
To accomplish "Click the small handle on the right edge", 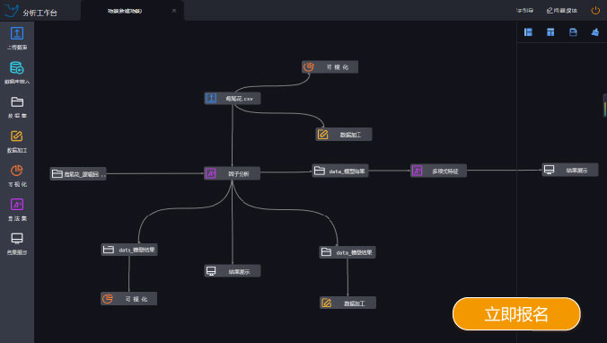I will 605,105.
